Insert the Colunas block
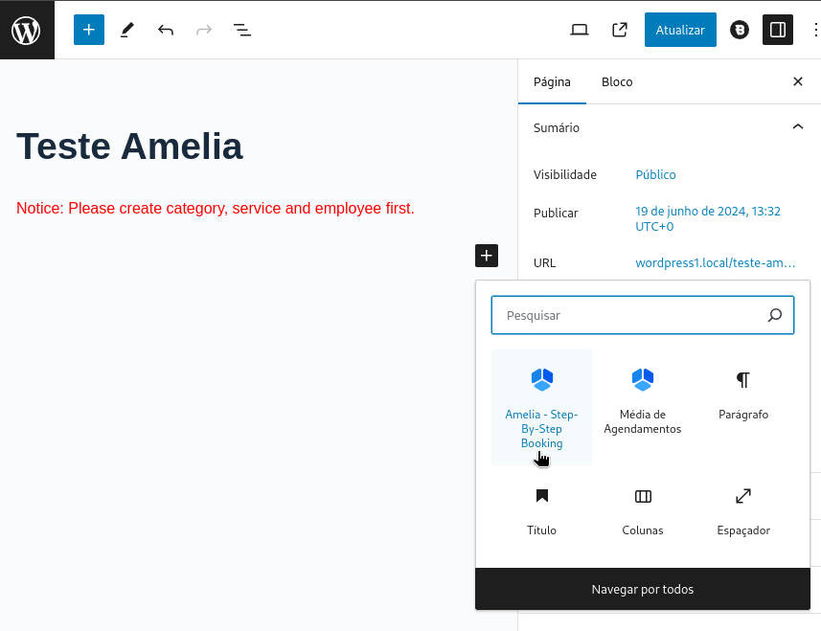 pyautogui.click(x=643, y=510)
